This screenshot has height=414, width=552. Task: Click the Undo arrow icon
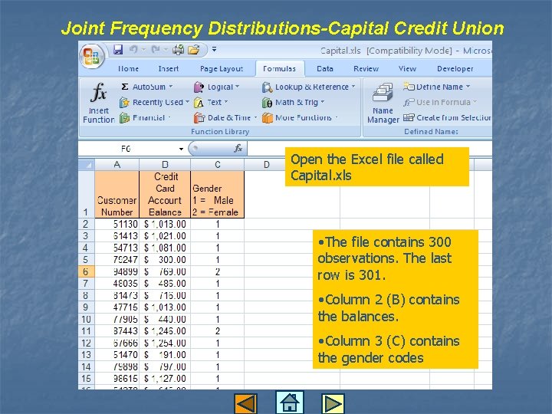pyautogui.click(x=133, y=50)
